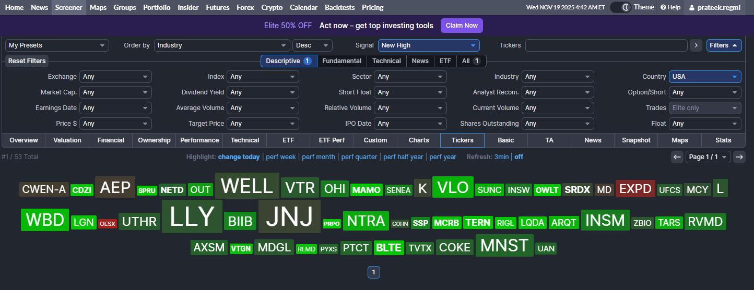754x290 pixels.
Task: Open the Order by Industry dropdown
Action: point(222,45)
